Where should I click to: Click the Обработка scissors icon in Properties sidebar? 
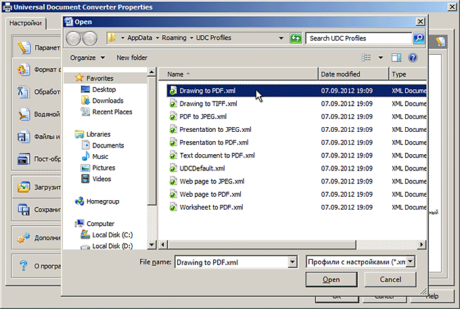point(24,92)
